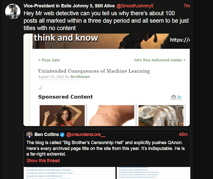The image size is (213, 179).
Task: Open left archived URL list image
Action: point(70,173)
